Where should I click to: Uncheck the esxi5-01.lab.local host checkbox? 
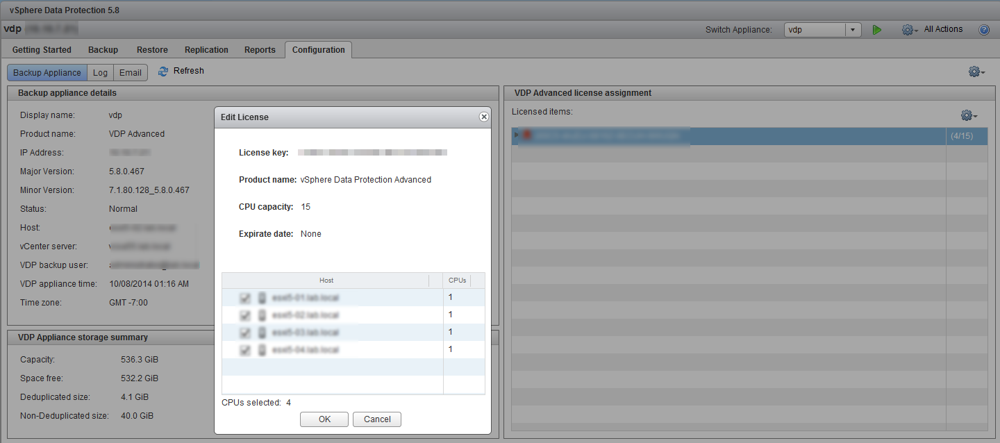click(x=245, y=298)
